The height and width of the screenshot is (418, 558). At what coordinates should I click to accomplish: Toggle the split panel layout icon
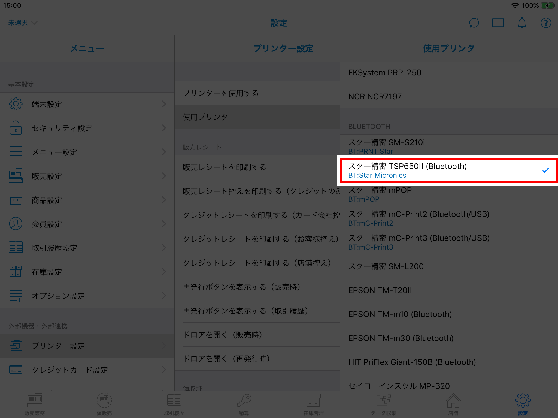498,23
